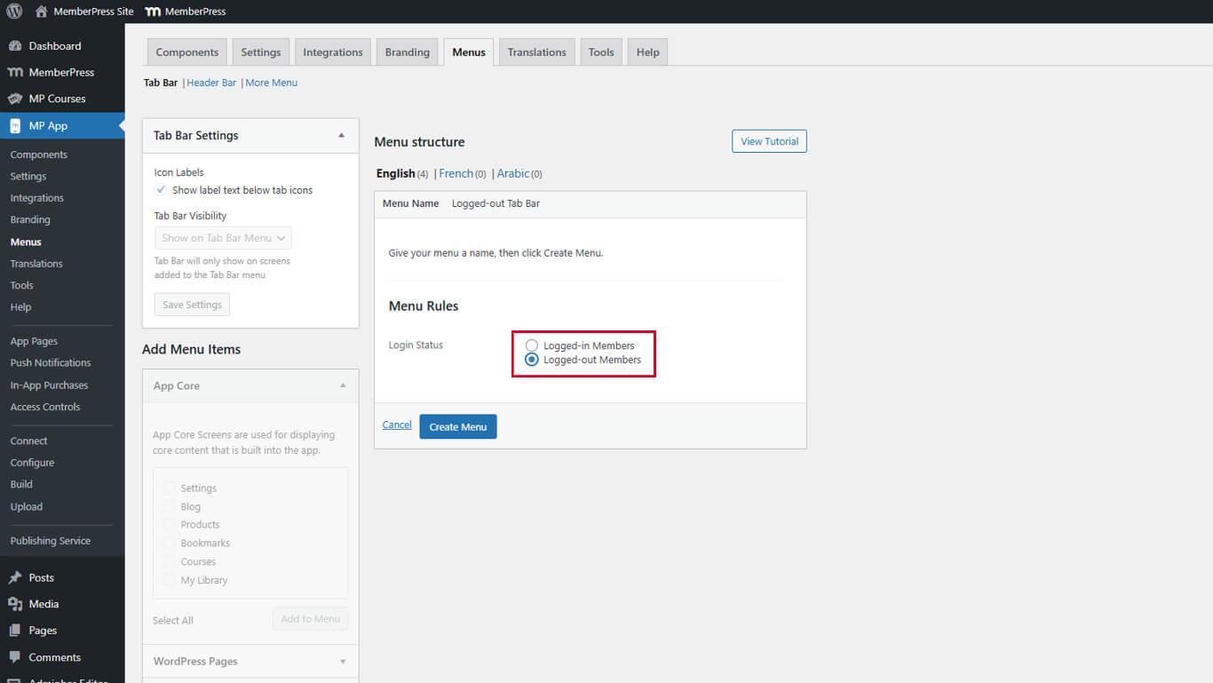Open the Tab Bar Visibility dropdown
1213x683 pixels.
pyautogui.click(x=223, y=238)
